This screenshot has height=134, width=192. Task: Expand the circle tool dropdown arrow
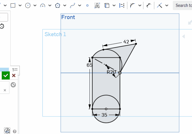pos(35,5)
